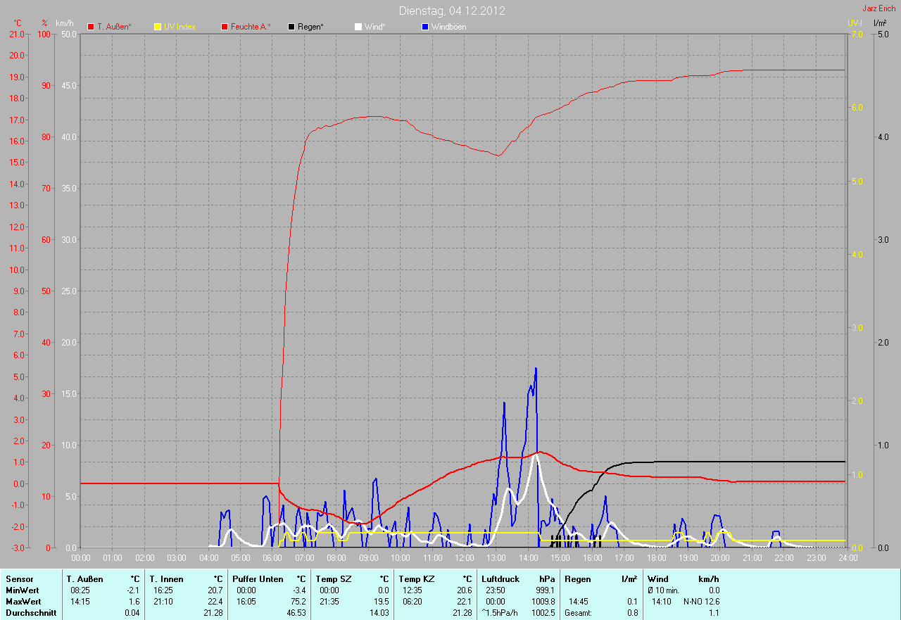Select the Feuchte A.* legend text
The width and height of the screenshot is (901, 620).
point(251,27)
